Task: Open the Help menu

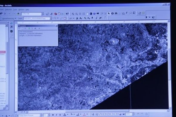Action: click(27, 10)
